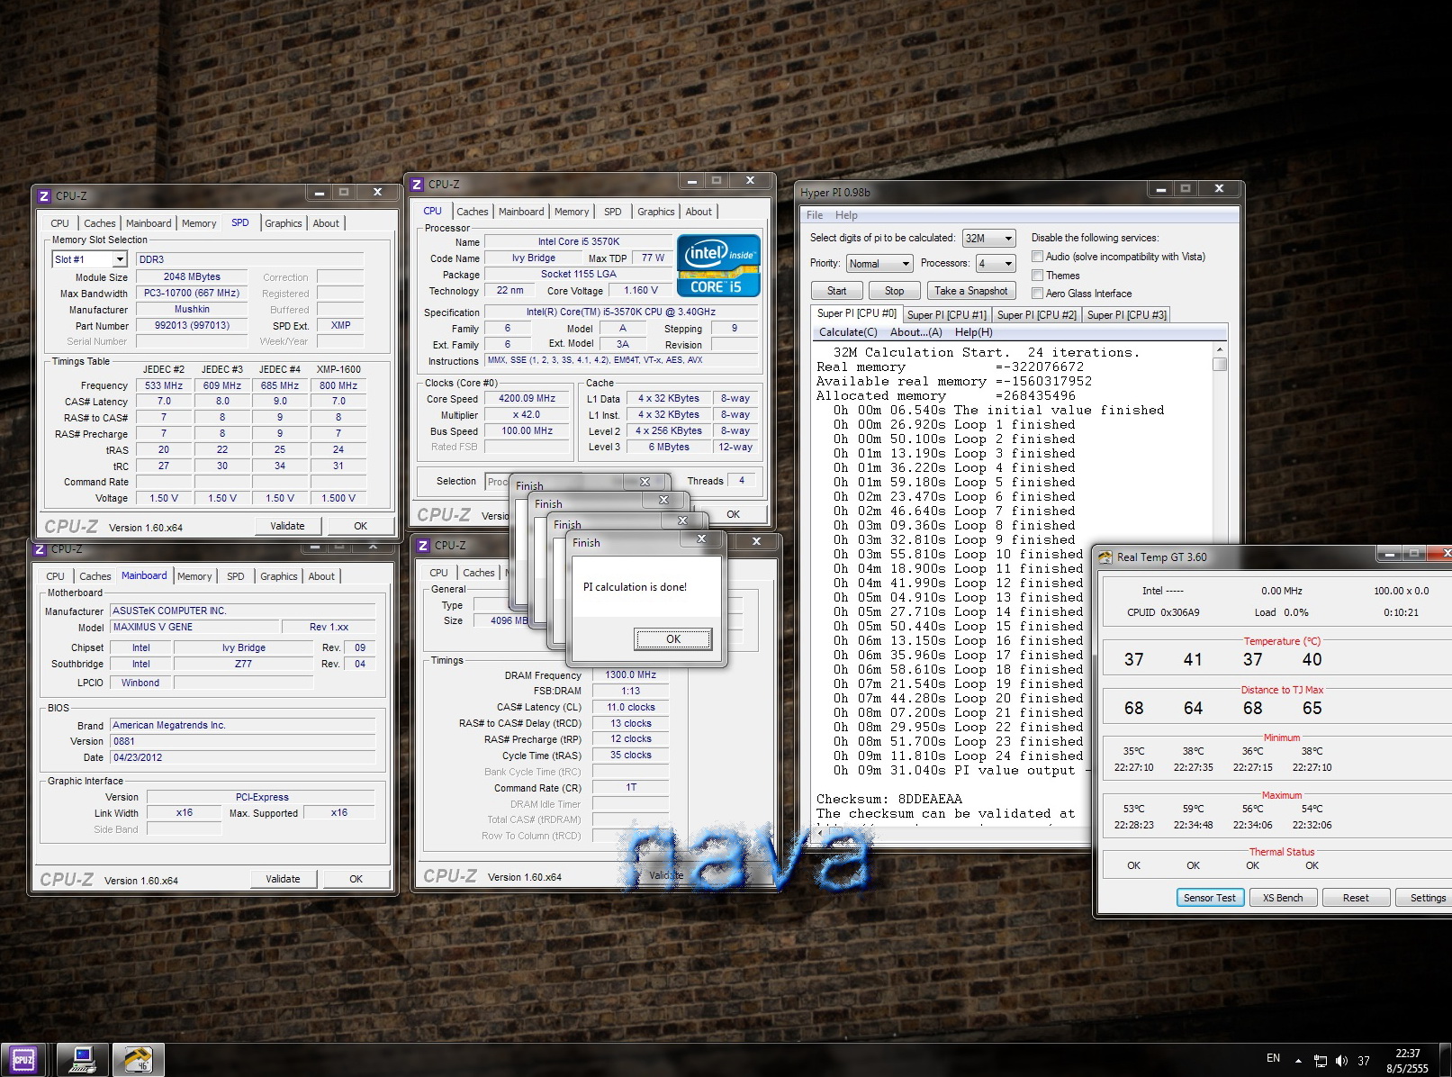
Task: Click the Z icon of the Timings CPU-Z window
Action: (x=422, y=546)
